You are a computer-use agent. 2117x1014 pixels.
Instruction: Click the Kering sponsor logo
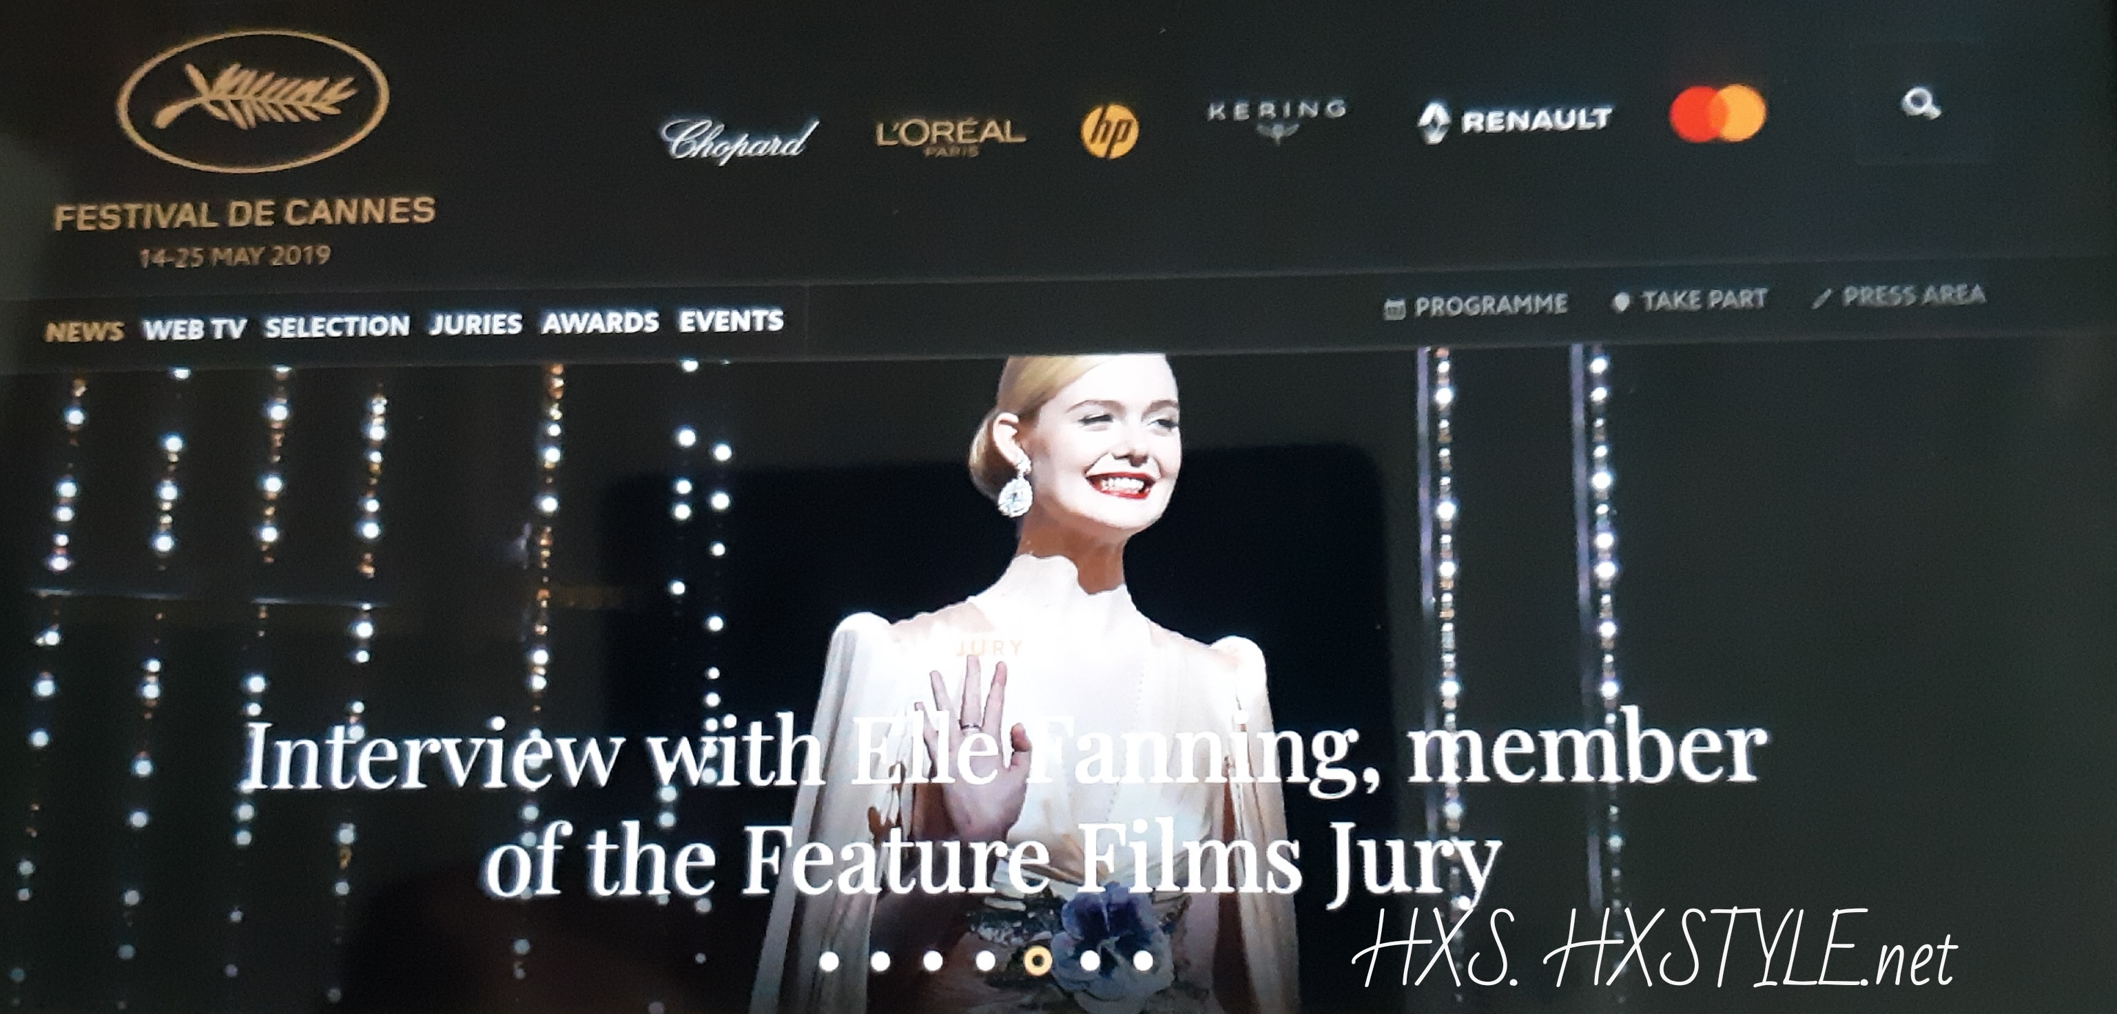click(x=1277, y=119)
